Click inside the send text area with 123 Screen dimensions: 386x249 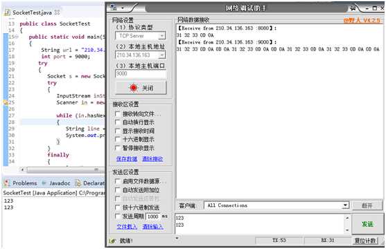(260, 224)
